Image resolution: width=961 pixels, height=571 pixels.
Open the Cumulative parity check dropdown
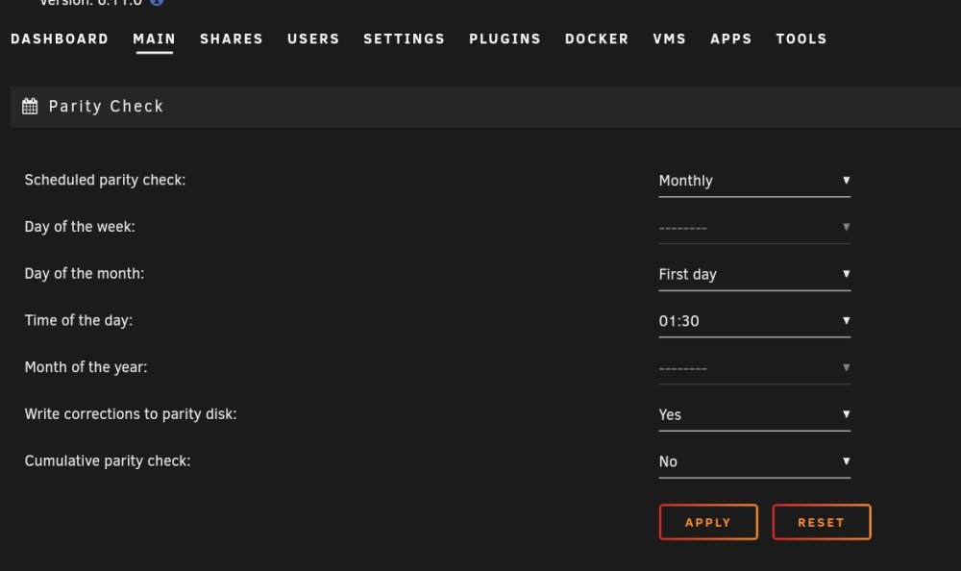(x=754, y=461)
